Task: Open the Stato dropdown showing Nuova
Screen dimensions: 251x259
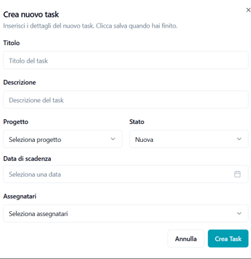Action: tap(189, 139)
